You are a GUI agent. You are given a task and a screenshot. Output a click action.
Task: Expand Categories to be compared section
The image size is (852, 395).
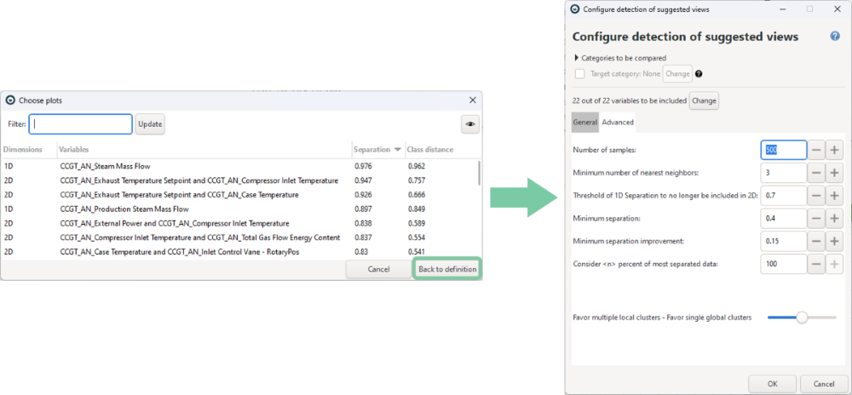(578, 58)
